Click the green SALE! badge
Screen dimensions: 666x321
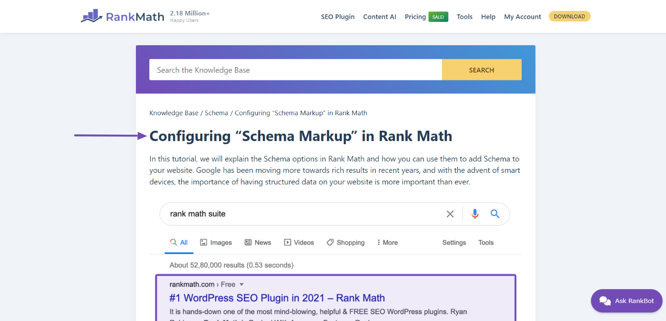tap(439, 17)
